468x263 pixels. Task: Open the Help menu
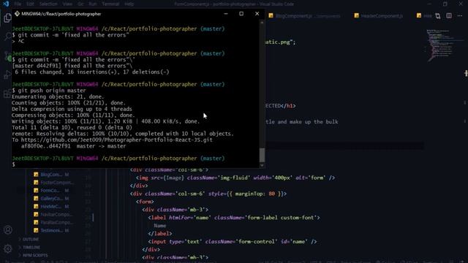pyautogui.click(x=129, y=4)
